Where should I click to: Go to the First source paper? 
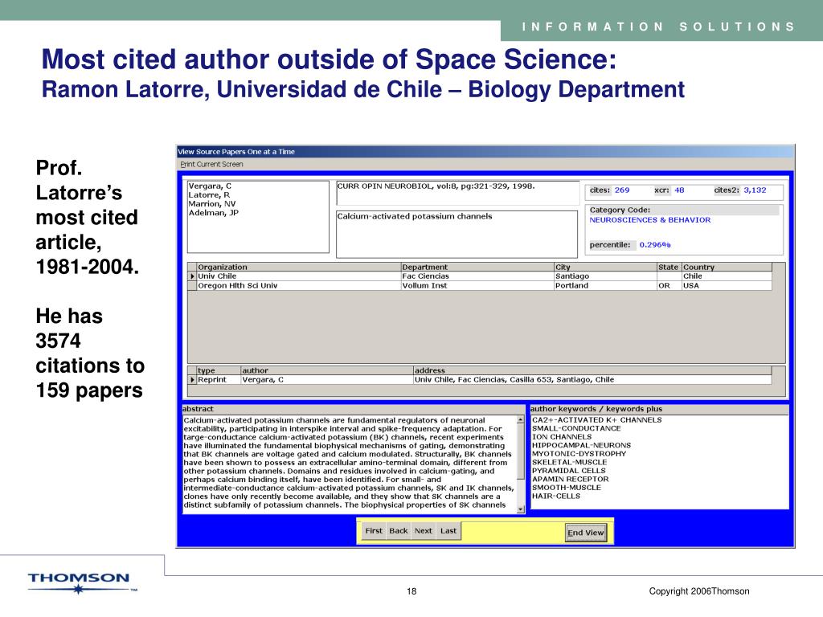[374, 531]
